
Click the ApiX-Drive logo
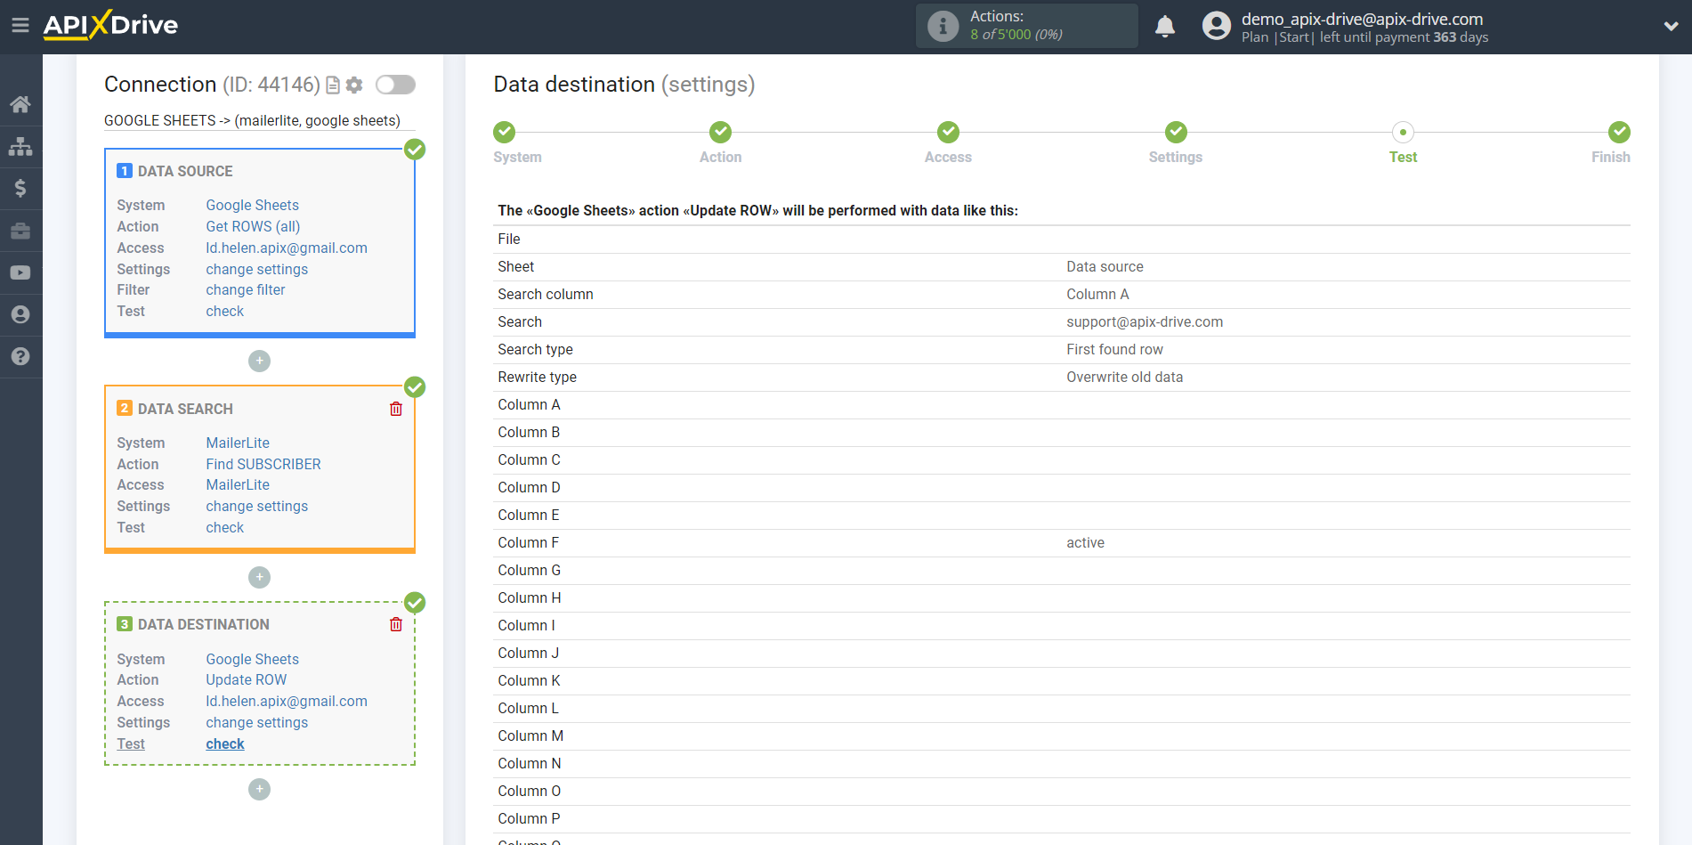click(110, 25)
